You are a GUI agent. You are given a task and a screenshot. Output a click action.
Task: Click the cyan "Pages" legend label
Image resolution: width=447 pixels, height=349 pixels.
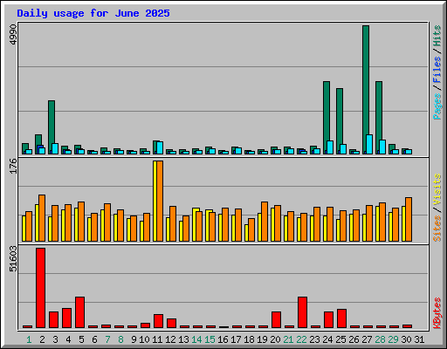437,106
